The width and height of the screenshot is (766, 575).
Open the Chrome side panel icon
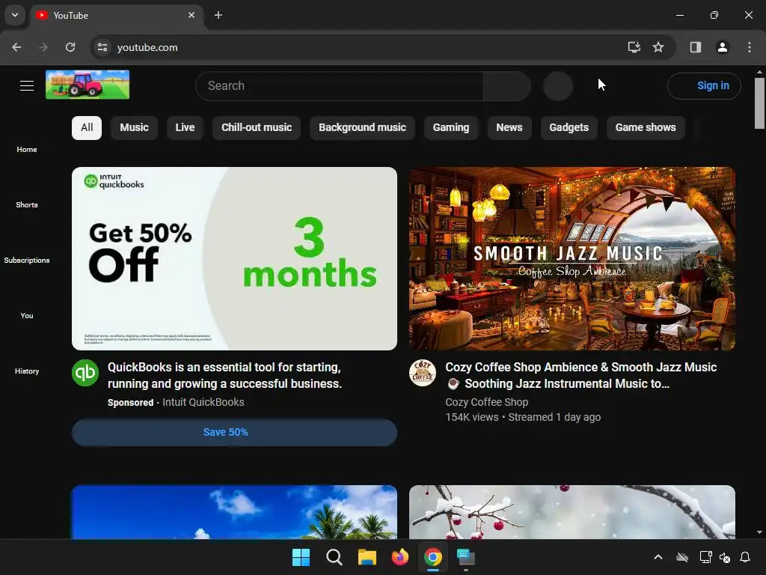[695, 47]
